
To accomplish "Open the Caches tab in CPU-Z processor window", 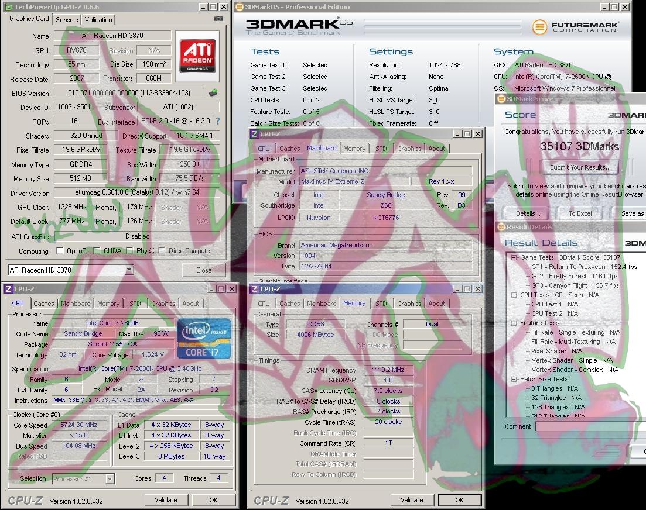I will [x=44, y=304].
